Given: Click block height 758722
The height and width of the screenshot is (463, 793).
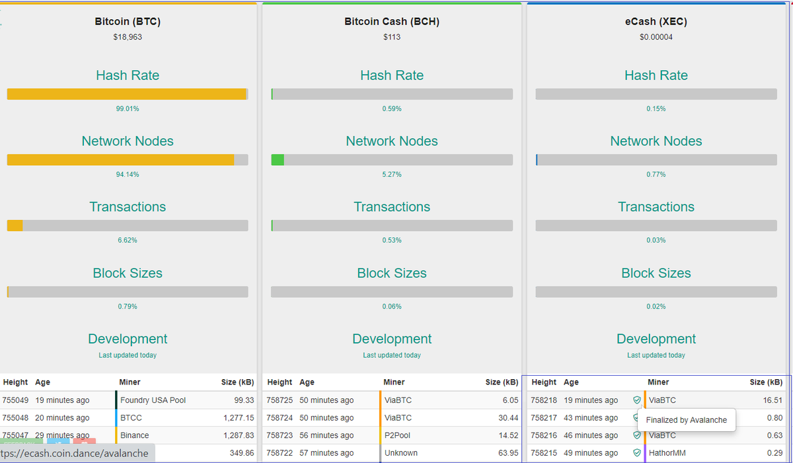Looking at the screenshot, I should 280,453.
